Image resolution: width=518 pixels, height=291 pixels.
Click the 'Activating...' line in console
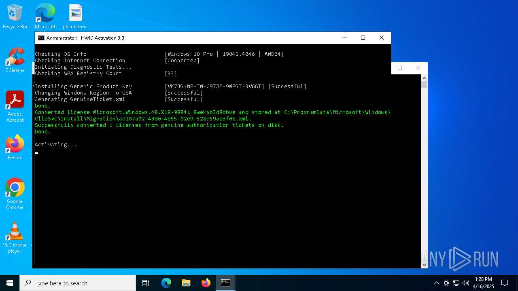click(x=55, y=145)
